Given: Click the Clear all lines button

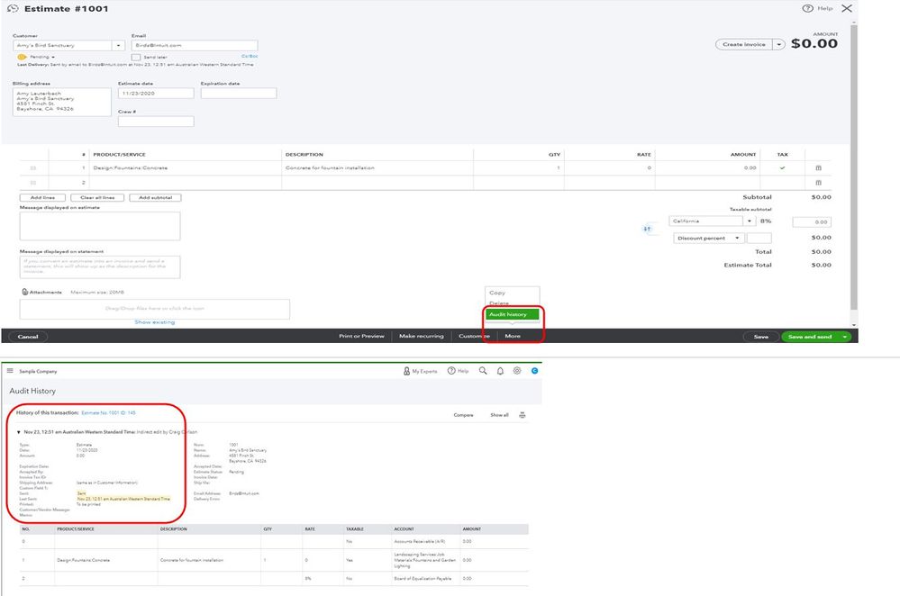Looking at the screenshot, I should coord(97,197).
